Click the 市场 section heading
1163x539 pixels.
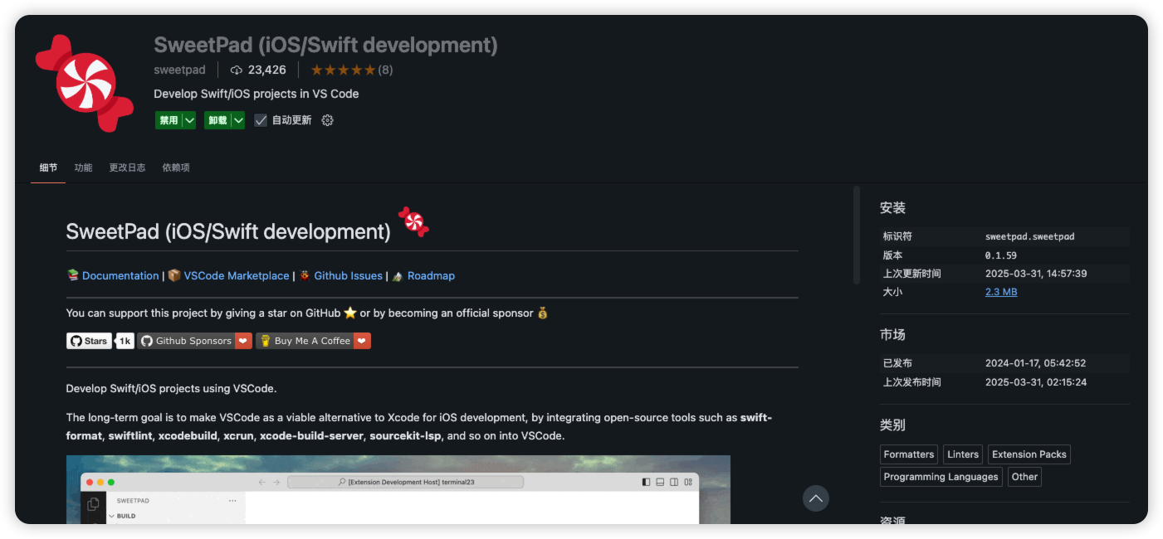(892, 335)
